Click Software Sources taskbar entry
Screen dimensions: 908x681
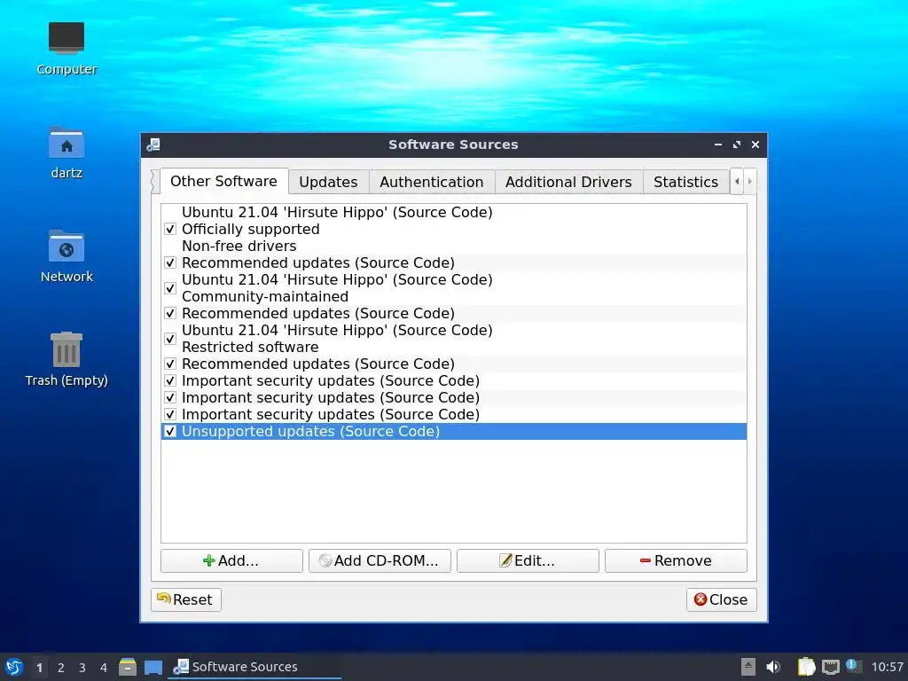tap(254, 667)
